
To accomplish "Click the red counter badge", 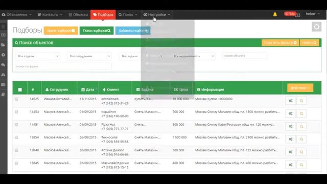I will 290,14.
